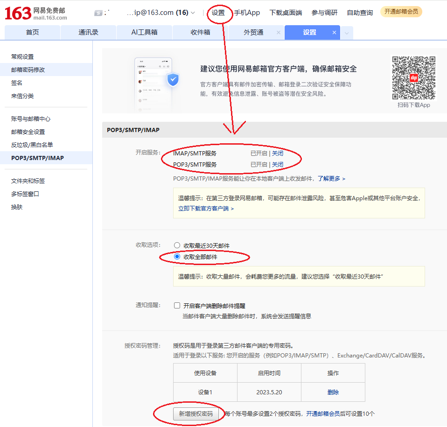Select the active 设置 tab

(x=310, y=33)
